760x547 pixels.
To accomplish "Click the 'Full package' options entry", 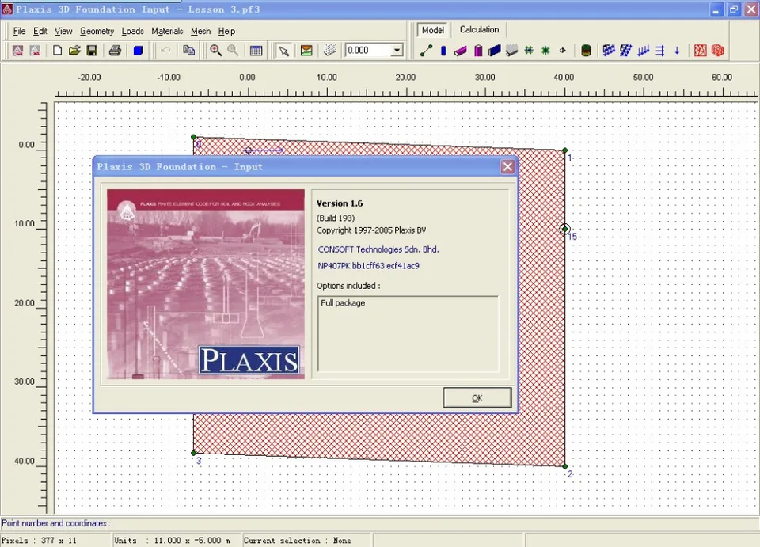I will click(x=343, y=303).
